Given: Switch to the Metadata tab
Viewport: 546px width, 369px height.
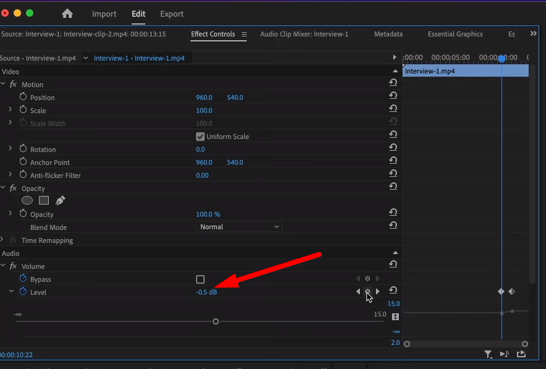Looking at the screenshot, I should (388, 34).
